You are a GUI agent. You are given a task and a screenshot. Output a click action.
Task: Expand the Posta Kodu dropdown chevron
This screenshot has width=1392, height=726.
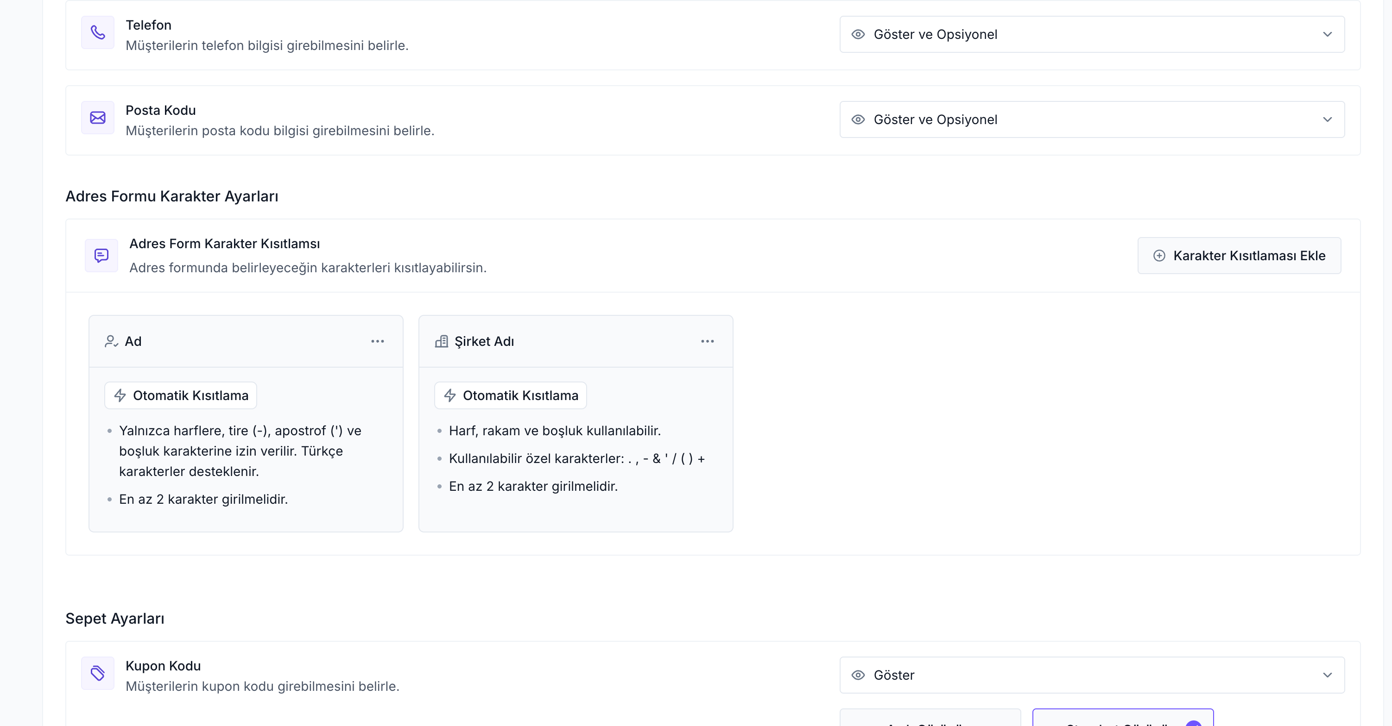click(x=1327, y=120)
